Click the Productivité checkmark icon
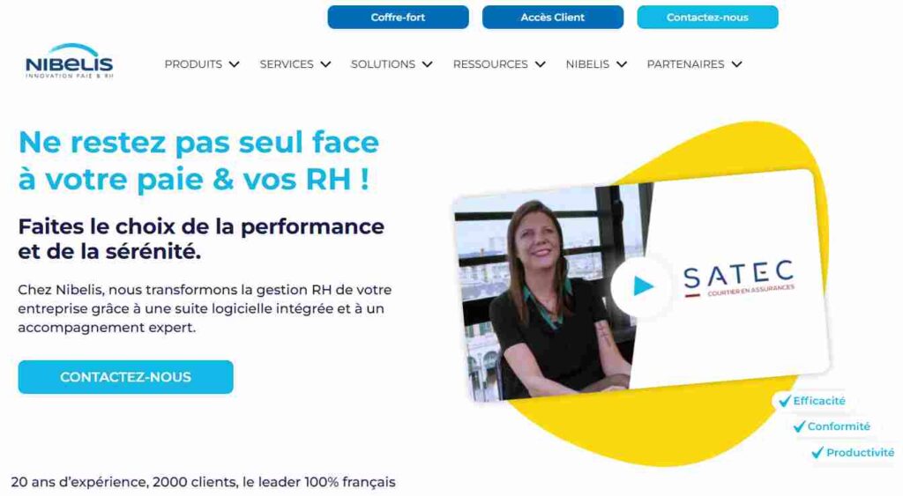The image size is (903, 496). pyautogui.click(x=817, y=453)
